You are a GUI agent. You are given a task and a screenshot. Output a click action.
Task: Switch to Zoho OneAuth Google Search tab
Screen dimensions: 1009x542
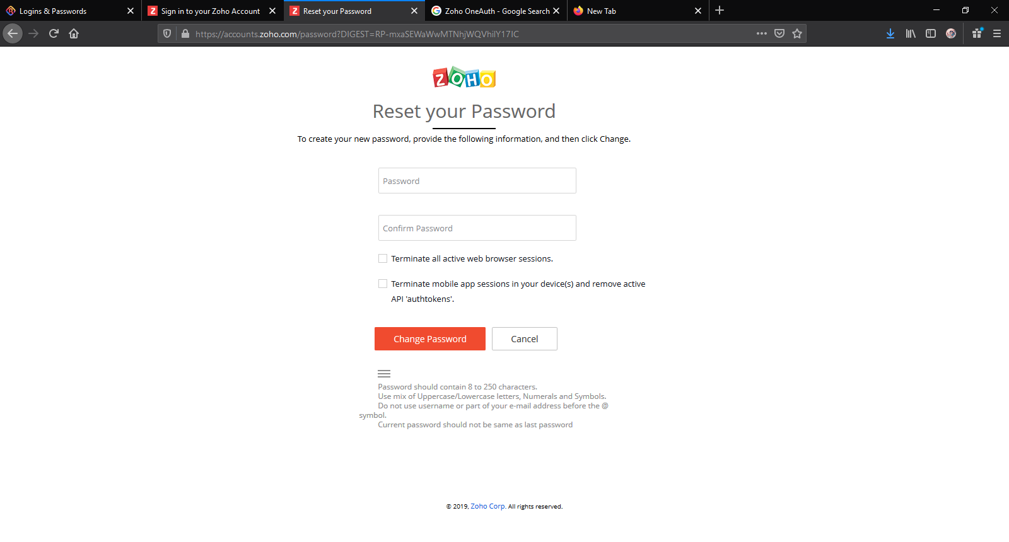(496, 11)
